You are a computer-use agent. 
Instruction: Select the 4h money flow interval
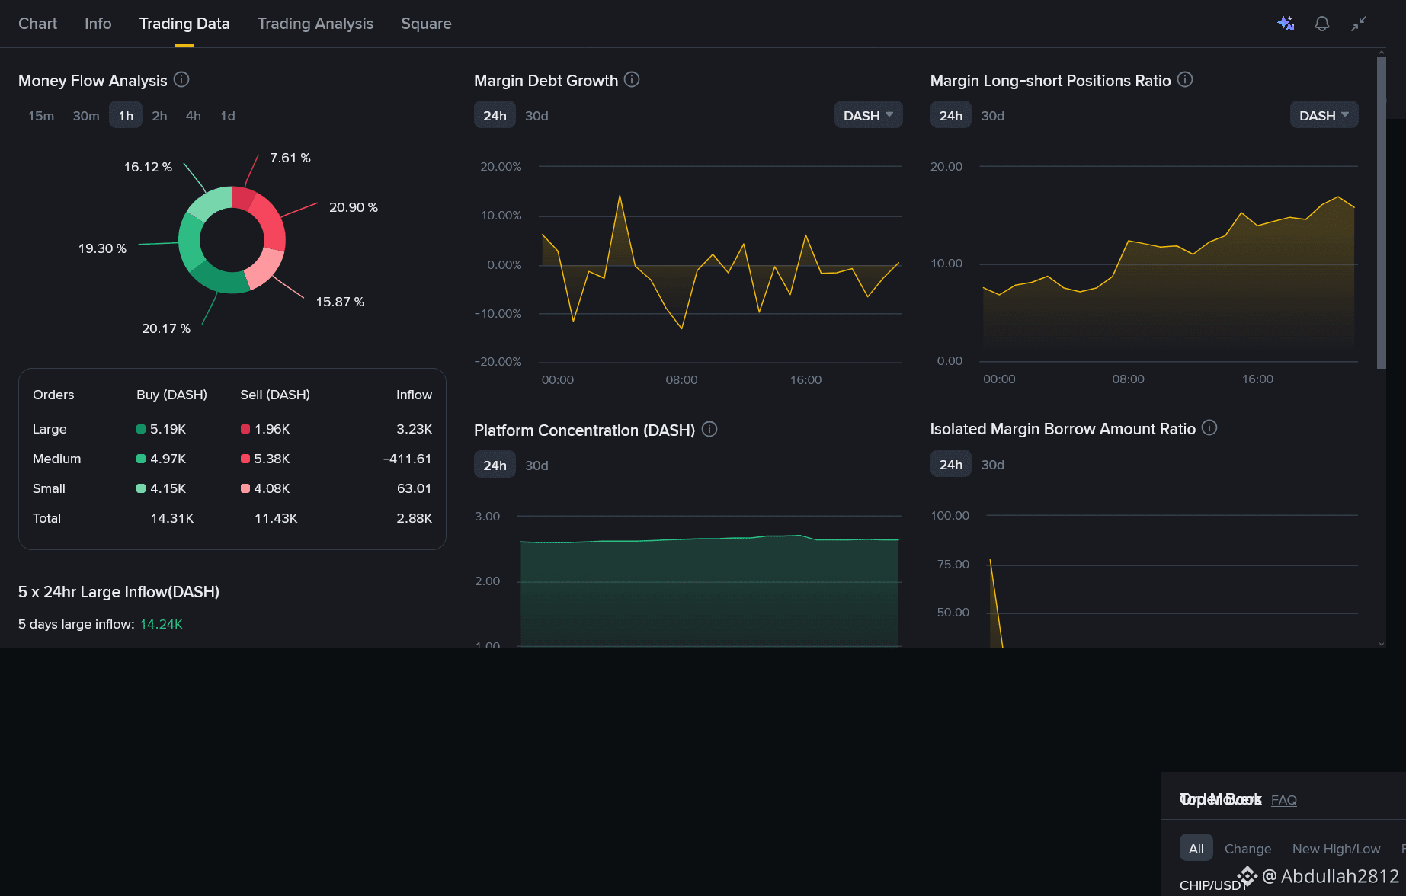coord(194,116)
